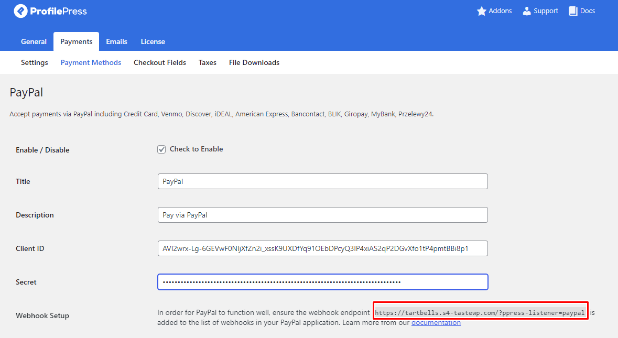This screenshot has width=618, height=338.
Task: Open the License tab
Action: click(153, 41)
